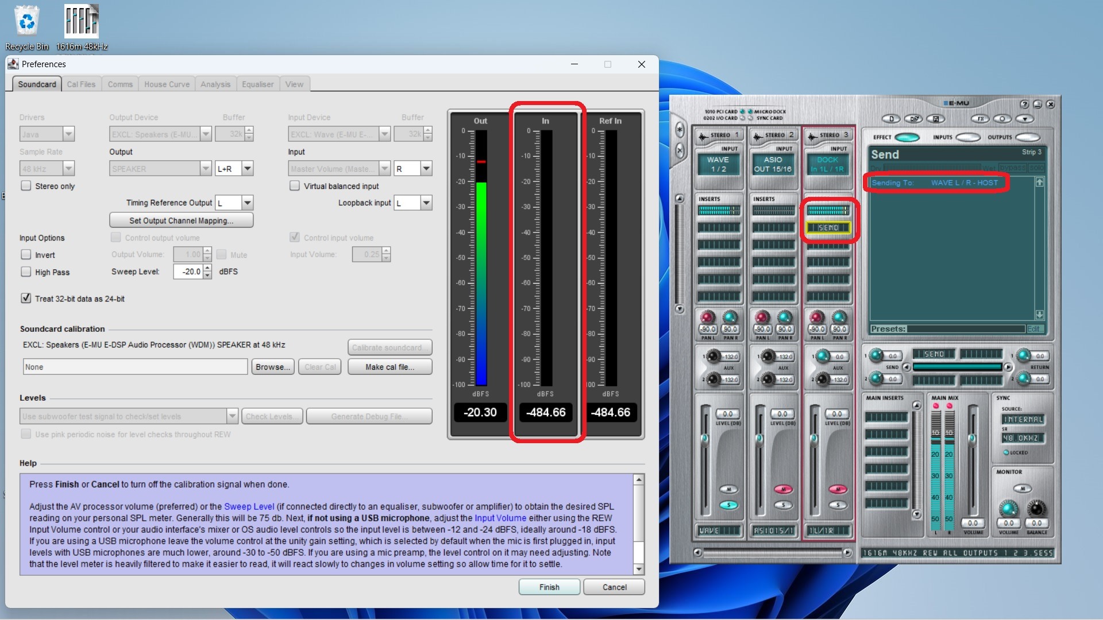Enable the Invert input option
1103x620 pixels.
click(26, 254)
